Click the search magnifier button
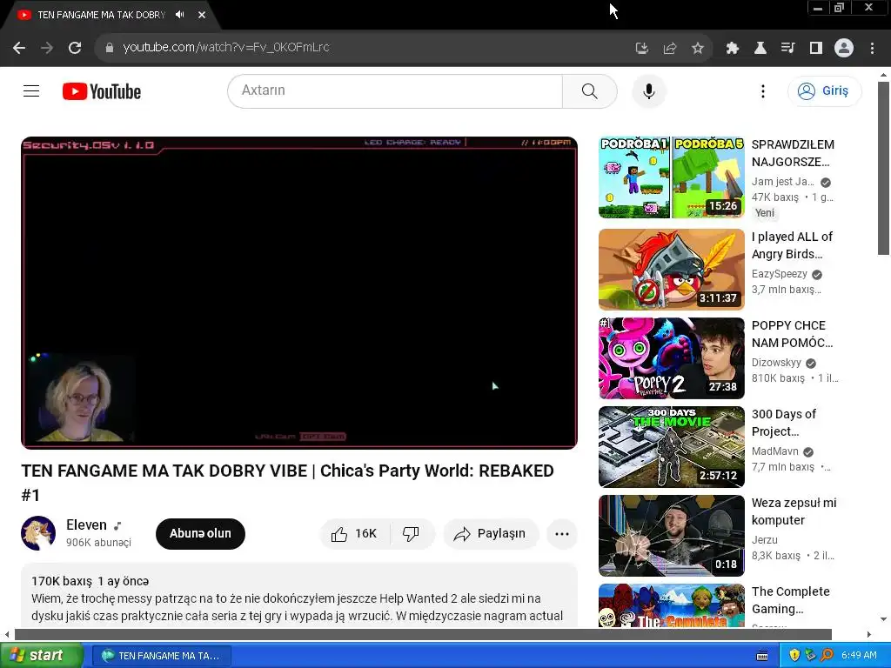Image resolution: width=891 pixels, height=668 pixels. coord(589,90)
